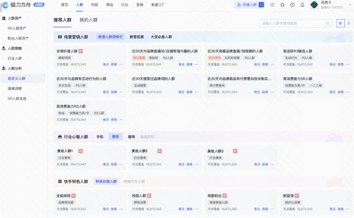Open 数据工厂 in top navigation

tap(158, 5)
